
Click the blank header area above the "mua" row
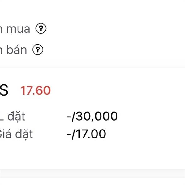pyautogui.click(x=92, y=10)
